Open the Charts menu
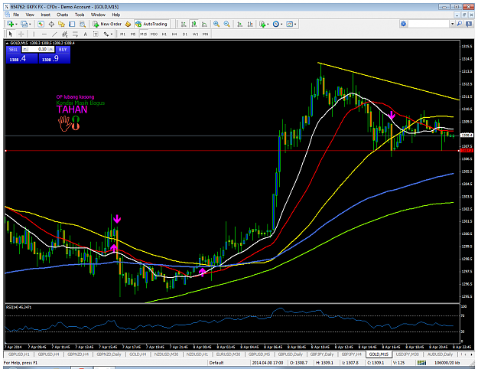Image resolution: width=478 pixels, height=369 pixels. point(62,15)
